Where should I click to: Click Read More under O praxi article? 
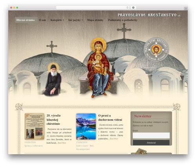point(114,139)
